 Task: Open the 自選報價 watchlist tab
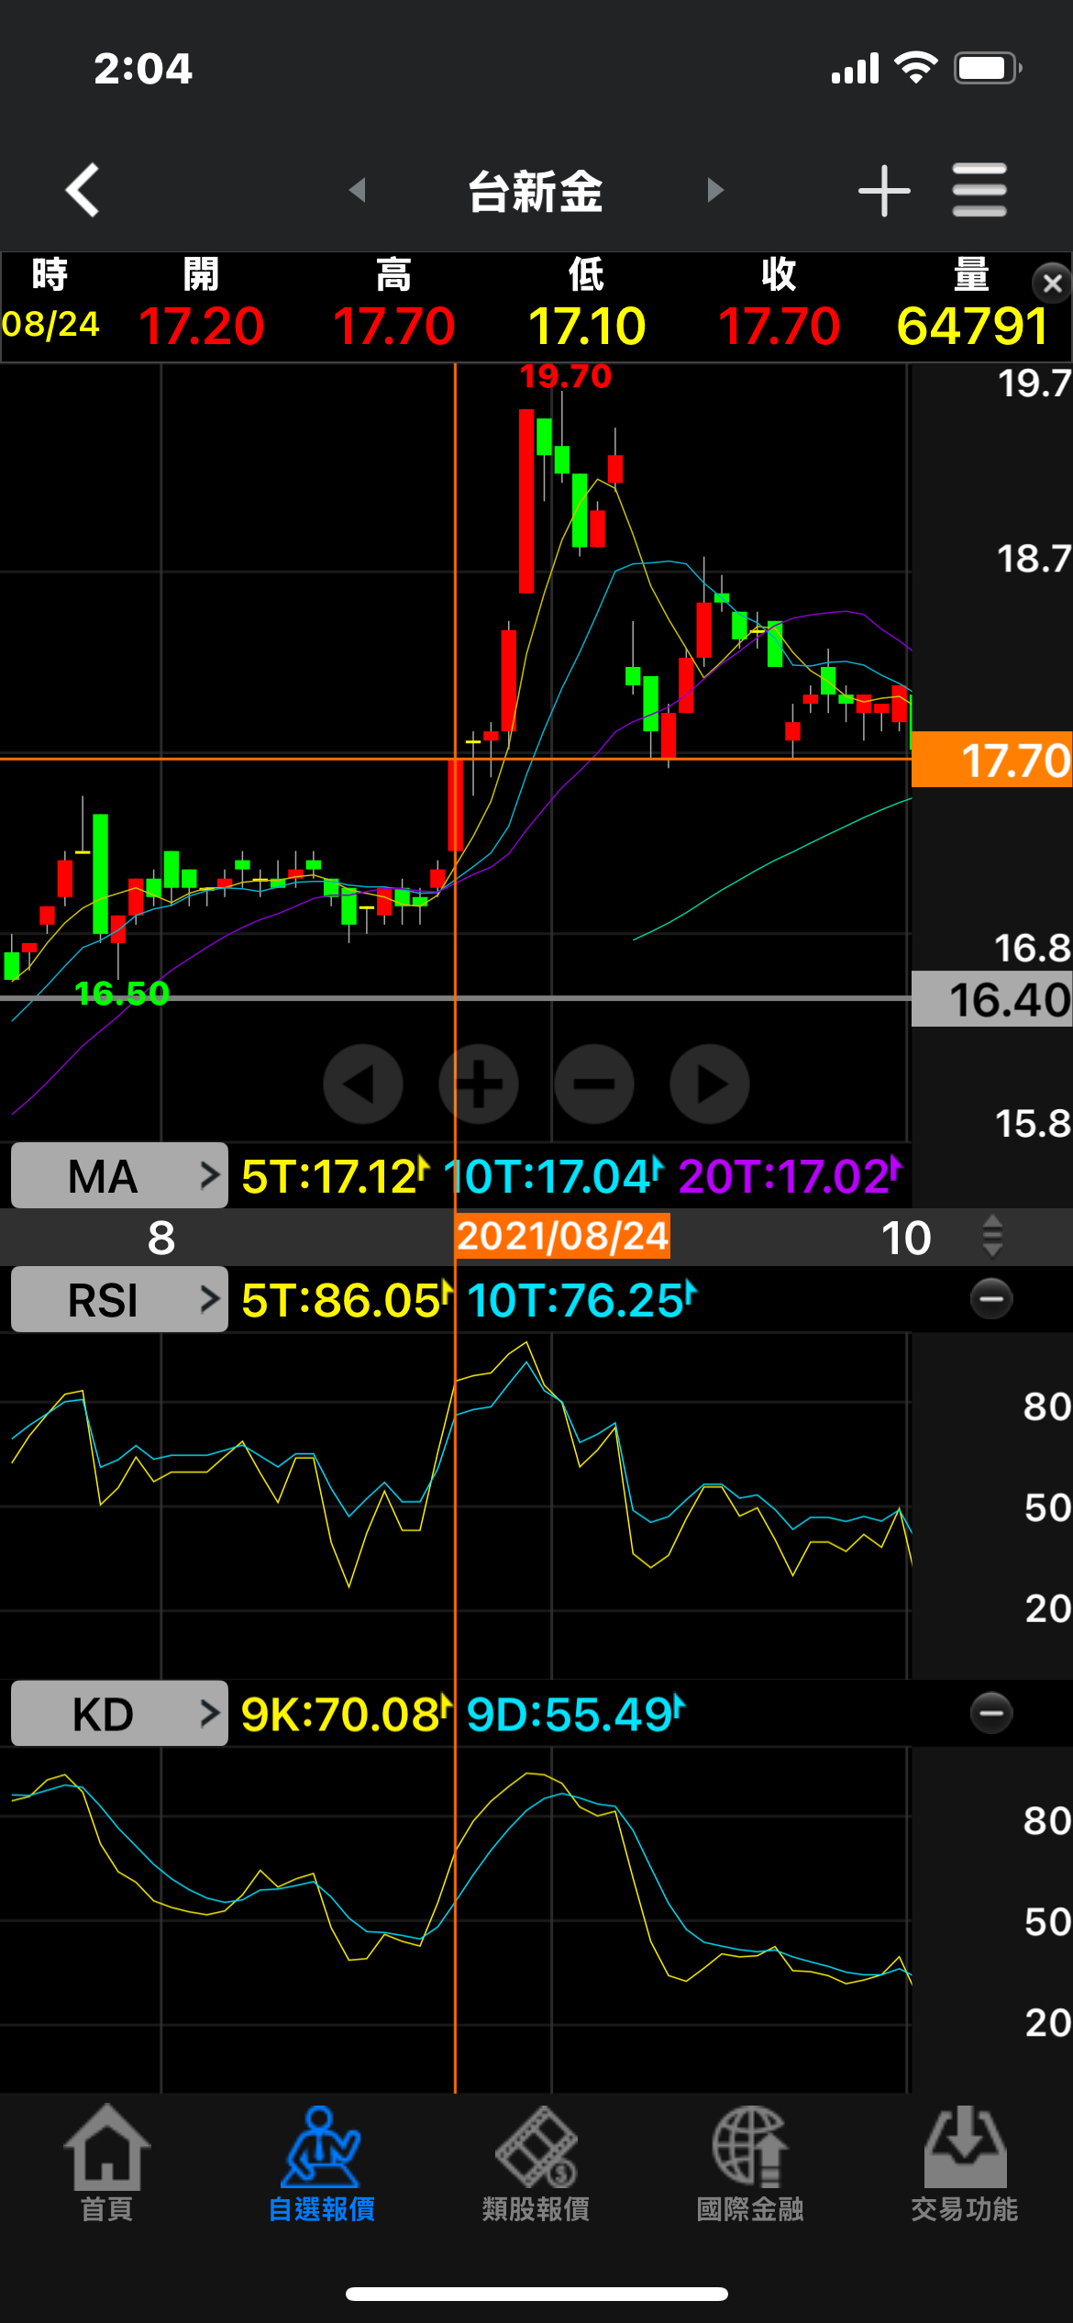321,2164
